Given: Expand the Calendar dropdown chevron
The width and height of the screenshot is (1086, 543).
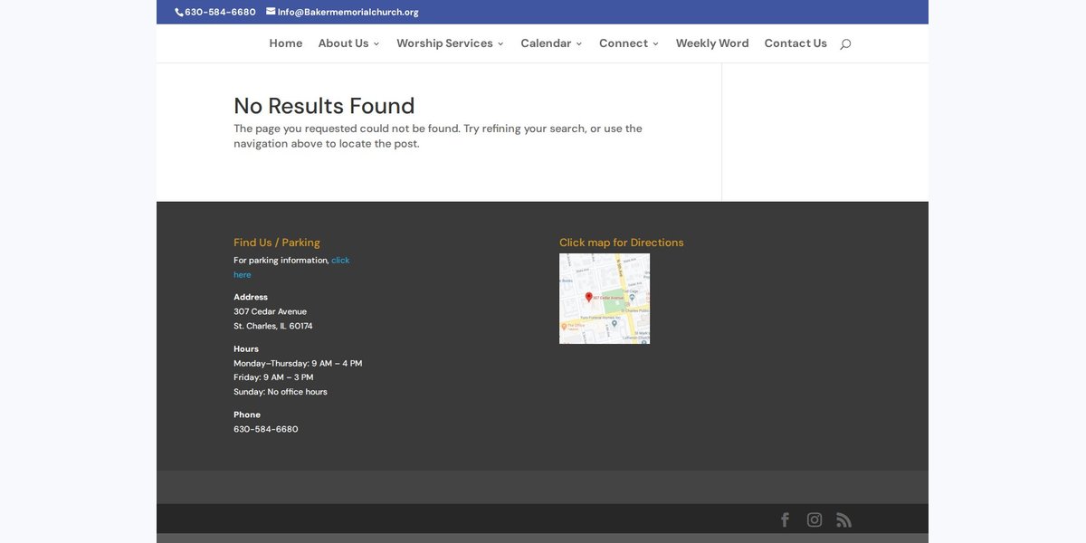Looking at the screenshot, I should 579,43.
